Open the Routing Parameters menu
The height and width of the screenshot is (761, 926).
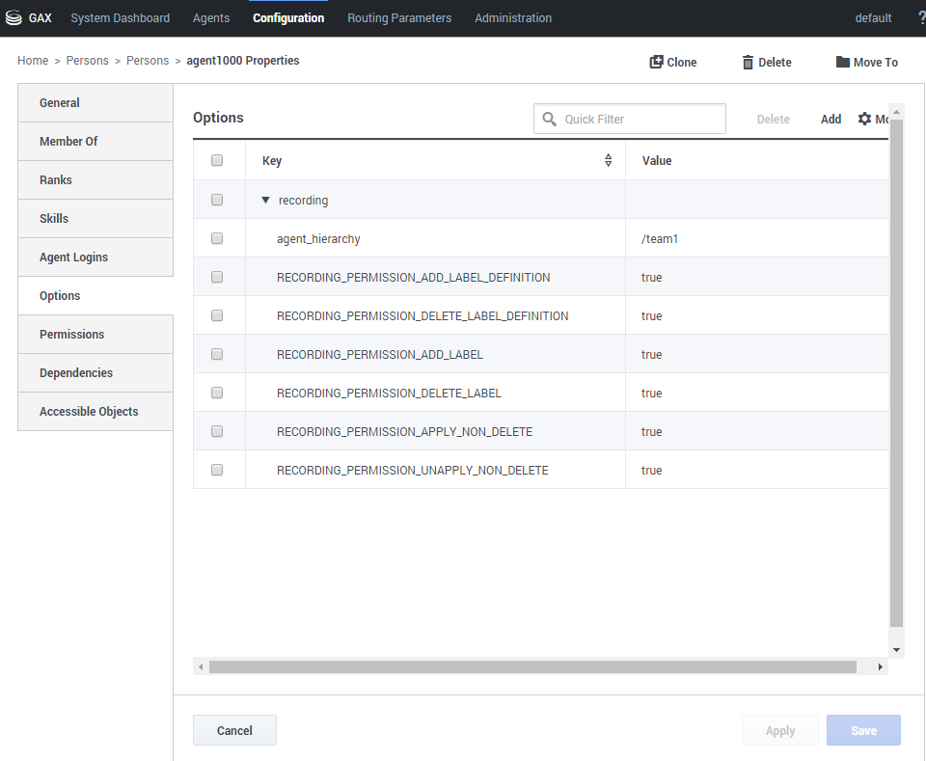[399, 18]
